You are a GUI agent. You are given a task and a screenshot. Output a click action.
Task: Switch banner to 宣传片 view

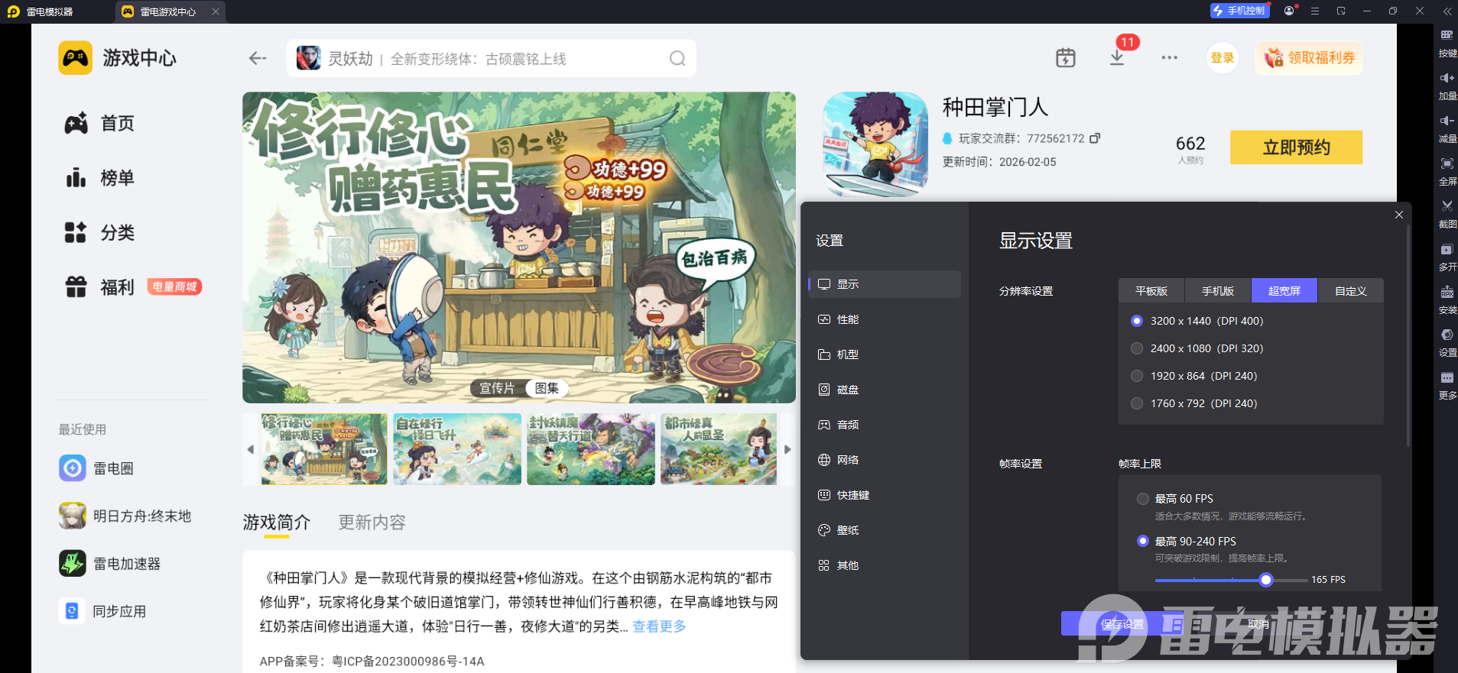(497, 388)
